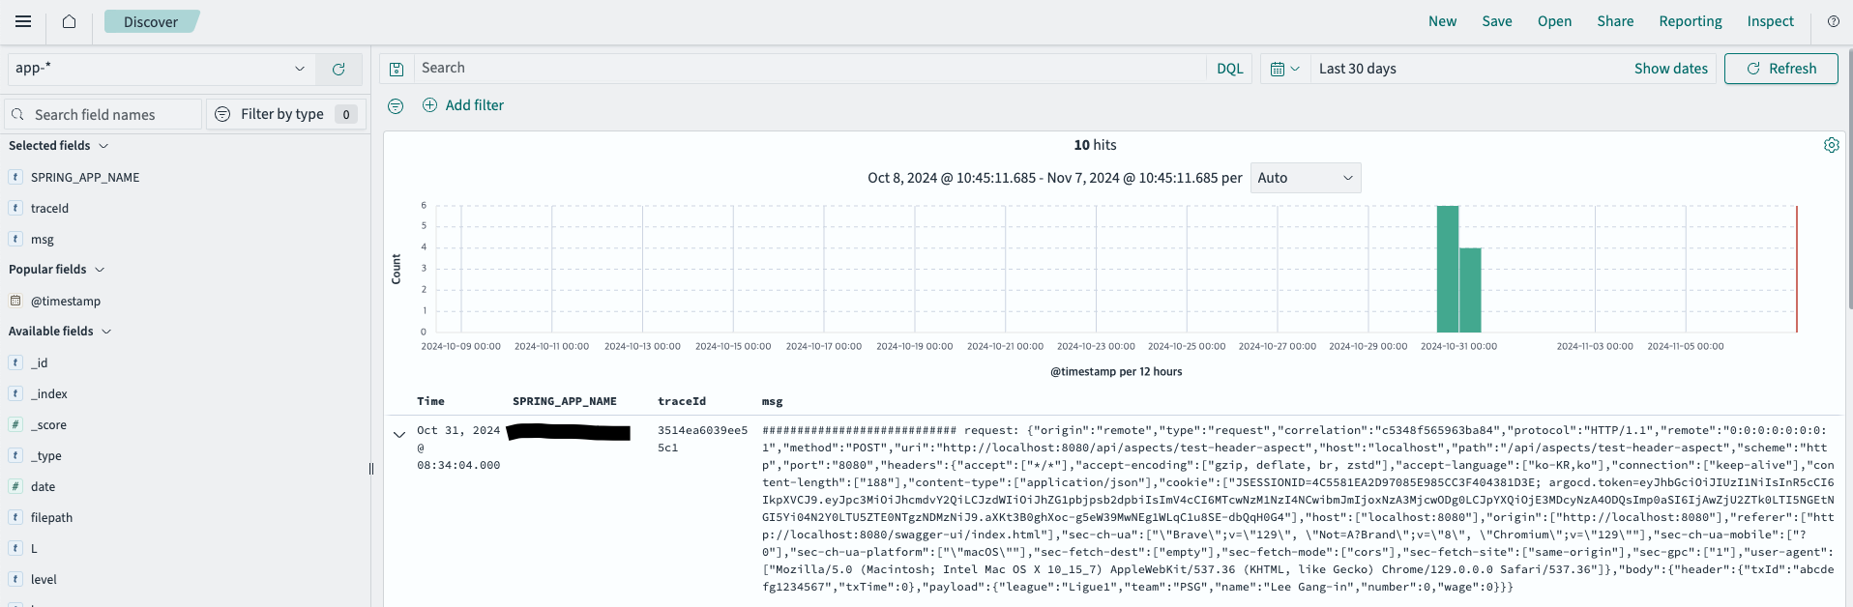Go to the home page icon
The height and width of the screenshot is (607, 1853).
tap(69, 21)
